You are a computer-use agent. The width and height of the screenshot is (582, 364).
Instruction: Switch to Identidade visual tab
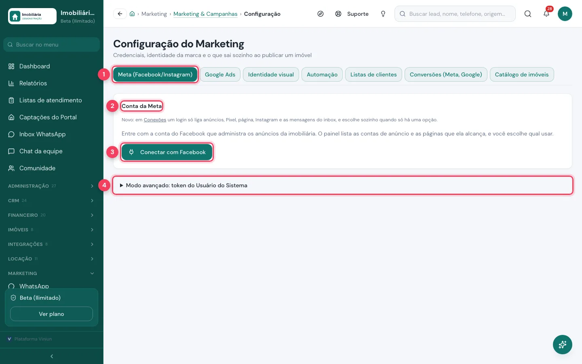(271, 74)
